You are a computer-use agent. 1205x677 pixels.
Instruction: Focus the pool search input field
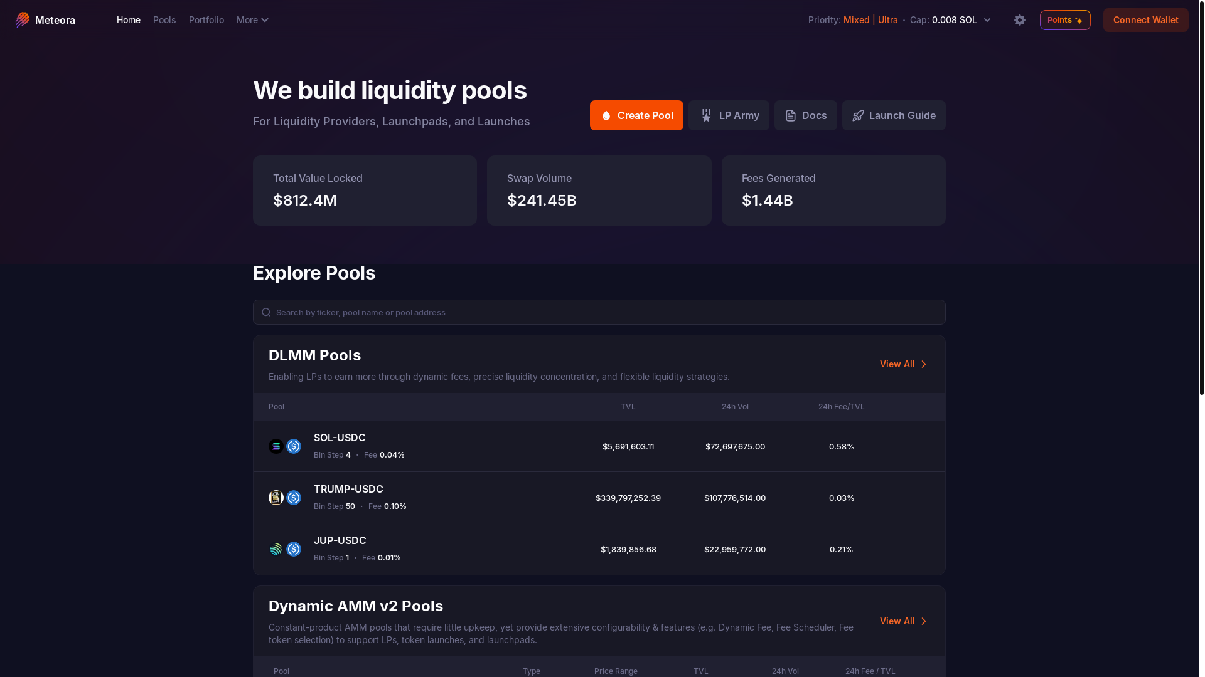pos(599,312)
